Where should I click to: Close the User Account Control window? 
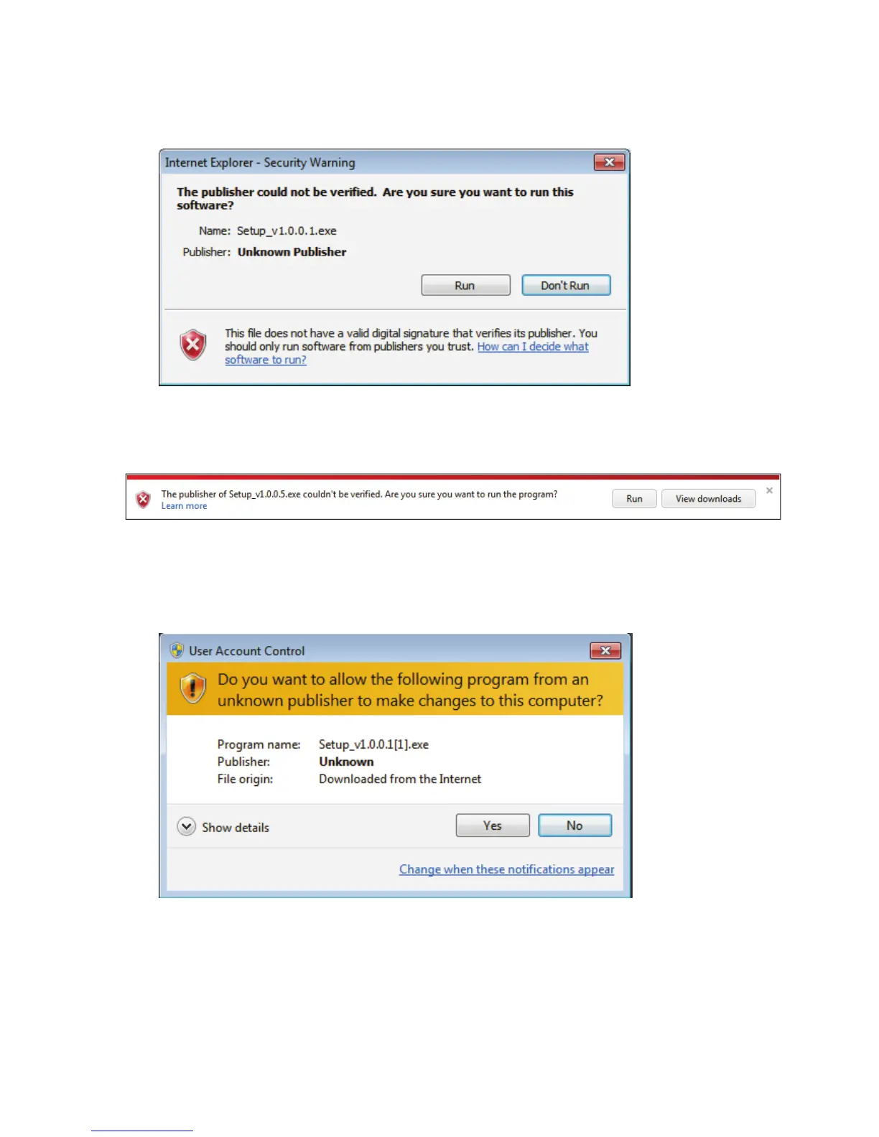(605, 650)
